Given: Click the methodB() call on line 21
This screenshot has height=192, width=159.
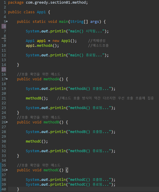Looking at the screenshot, I should (x=37, y=98).
